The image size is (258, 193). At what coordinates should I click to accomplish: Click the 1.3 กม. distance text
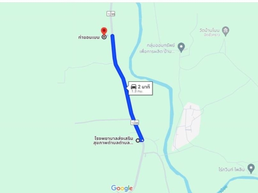pyautogui.click(x=137, y=91)
